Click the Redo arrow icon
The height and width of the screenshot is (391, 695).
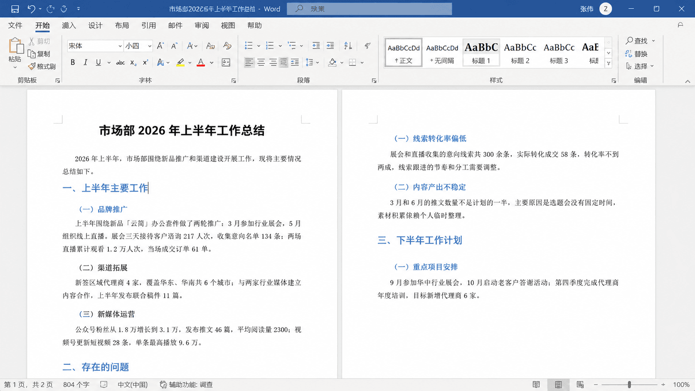(x=51, y=9)
